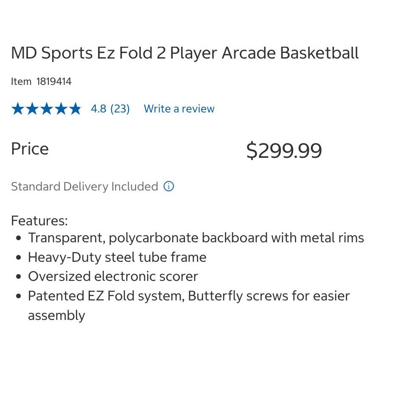Open reviews by clicking 4.8 (23)
This screenshot has height=398, width=398.
point(110,109)
